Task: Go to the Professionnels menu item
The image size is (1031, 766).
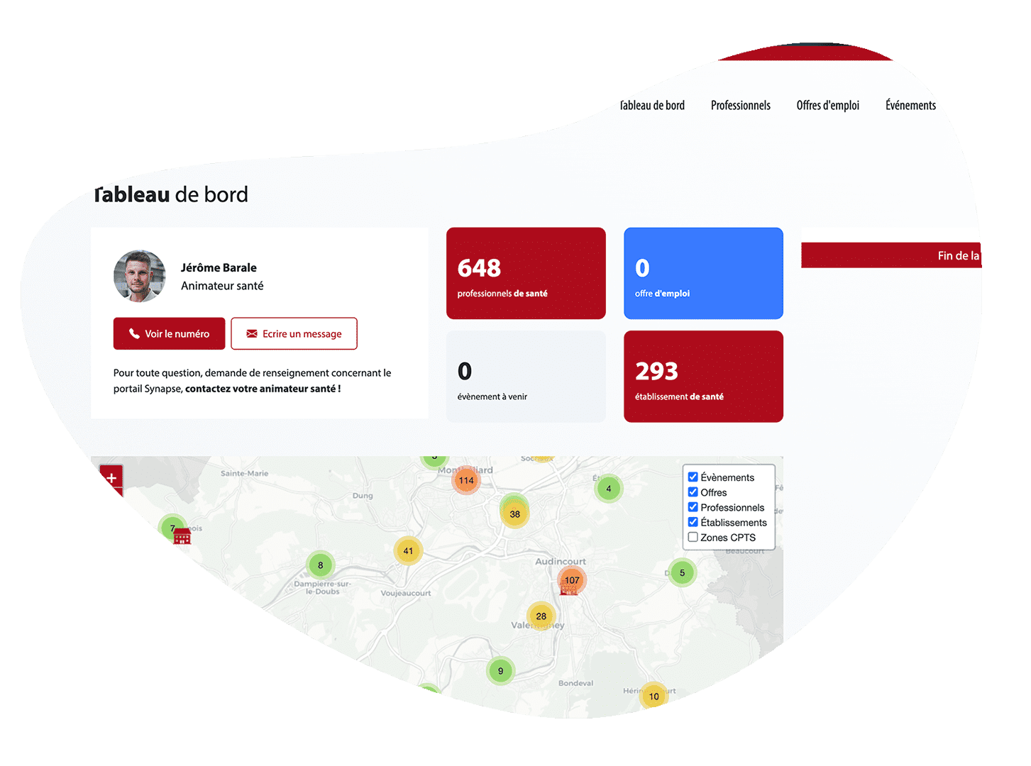Action: point(740,106)
